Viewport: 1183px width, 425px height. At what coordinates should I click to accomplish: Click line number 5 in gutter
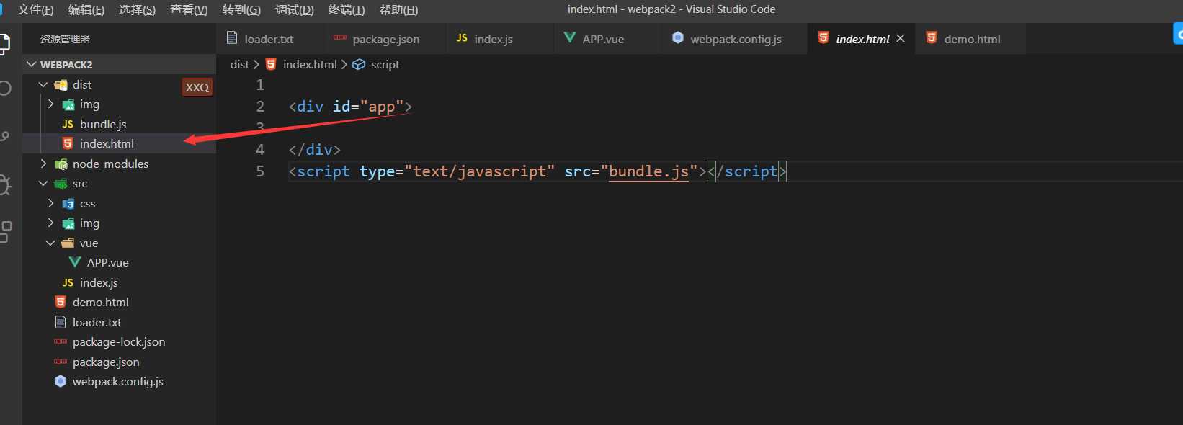tap(260, 171)
